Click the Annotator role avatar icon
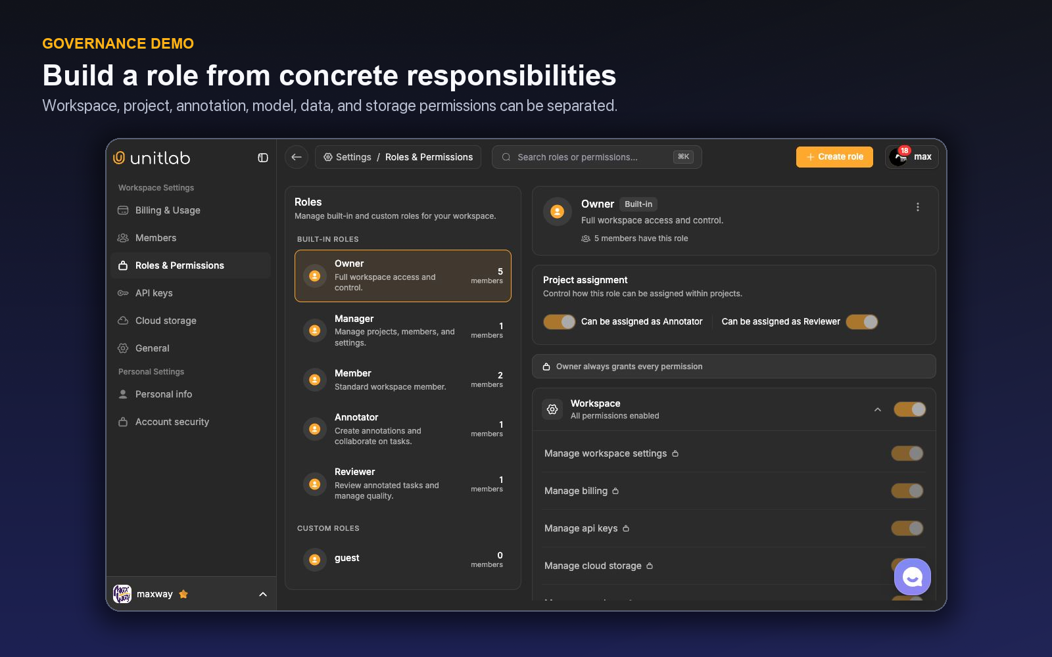 pos(315,429)
